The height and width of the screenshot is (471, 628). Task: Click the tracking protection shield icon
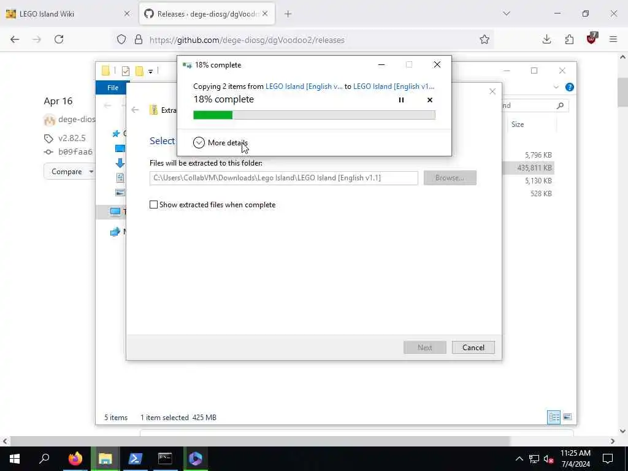[x=121, y=39]
